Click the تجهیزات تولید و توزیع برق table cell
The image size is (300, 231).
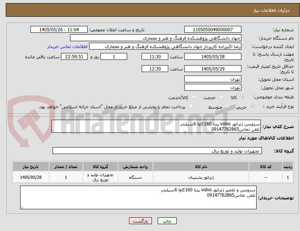[100, 177]
